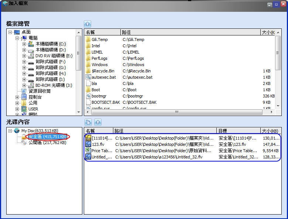This screenshot has height=219, width=288.
Task: Select the 123.flv file in disc contents
Action: point(97,144)
